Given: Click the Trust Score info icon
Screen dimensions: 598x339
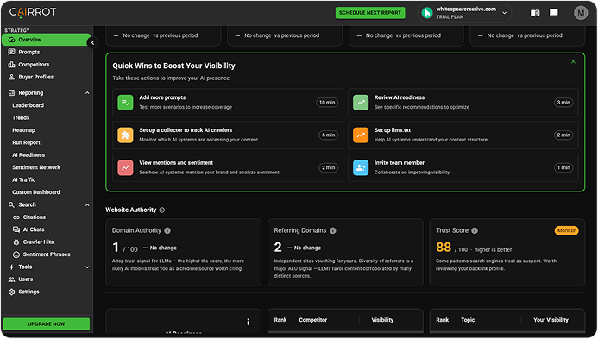Looking at the screenshot, I should click(475, 230).
